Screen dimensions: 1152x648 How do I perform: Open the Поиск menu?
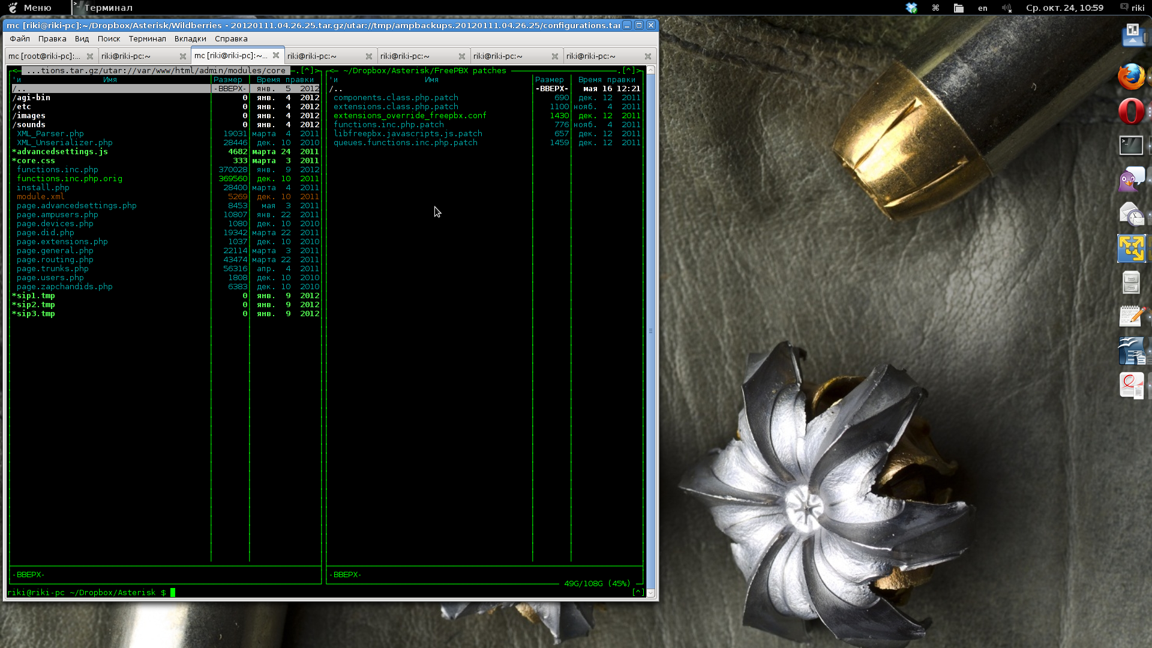tap(109, 38)
